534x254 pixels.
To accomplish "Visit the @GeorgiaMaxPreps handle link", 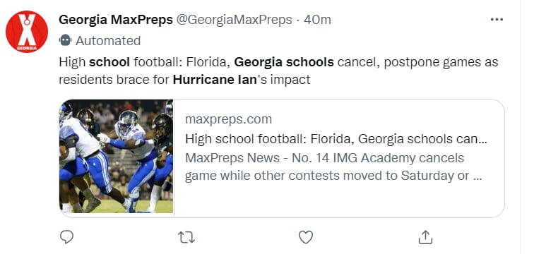I will click(234, 20).
